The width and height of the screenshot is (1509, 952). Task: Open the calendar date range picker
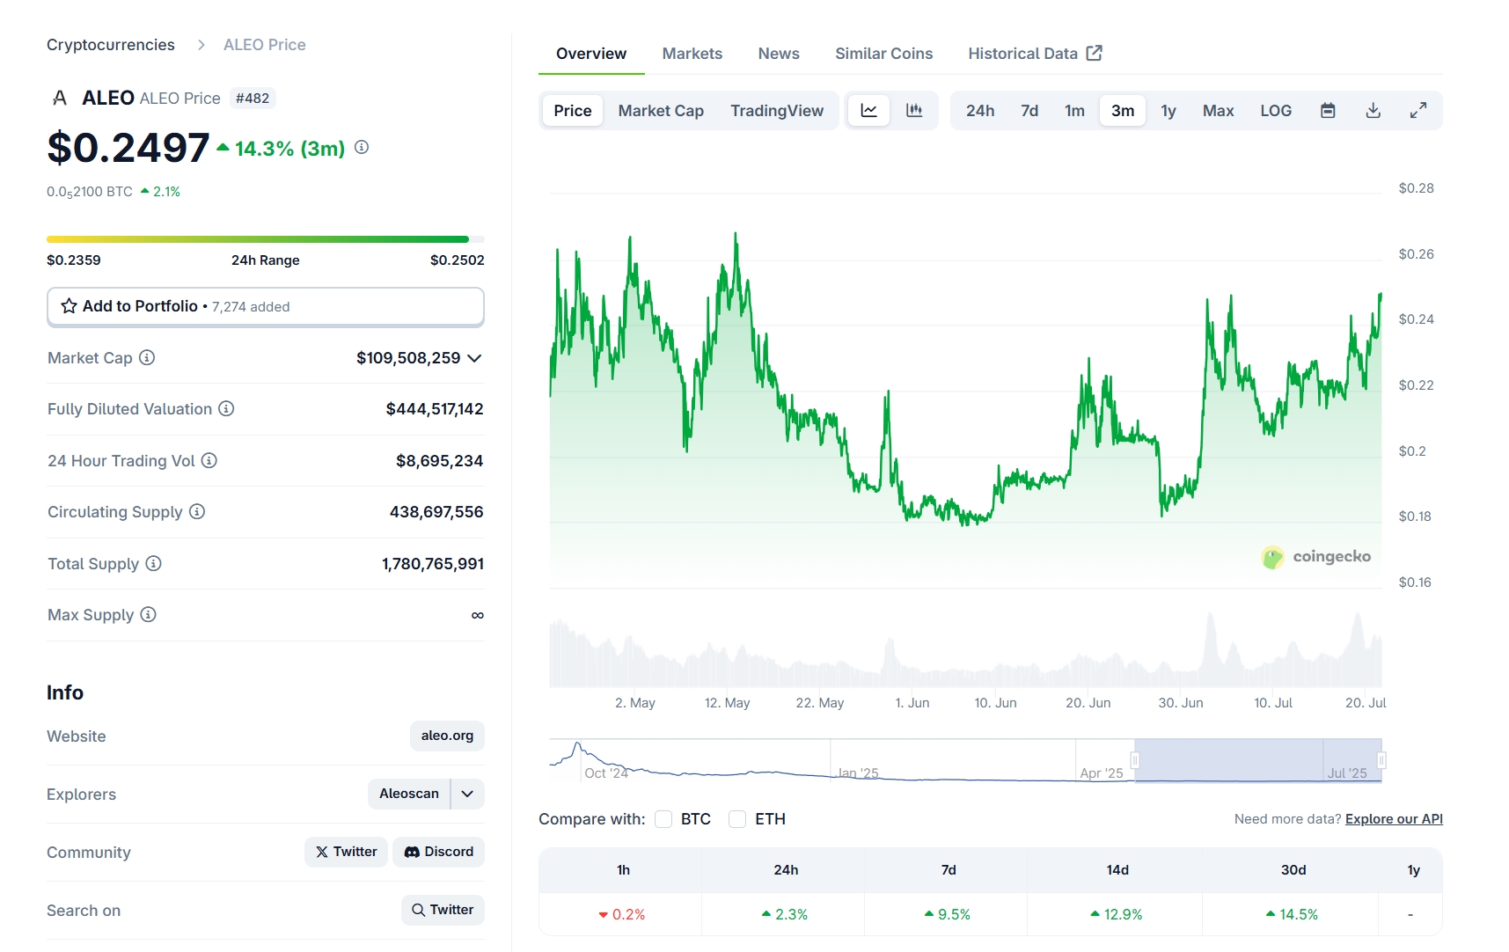click(1328, 111)
